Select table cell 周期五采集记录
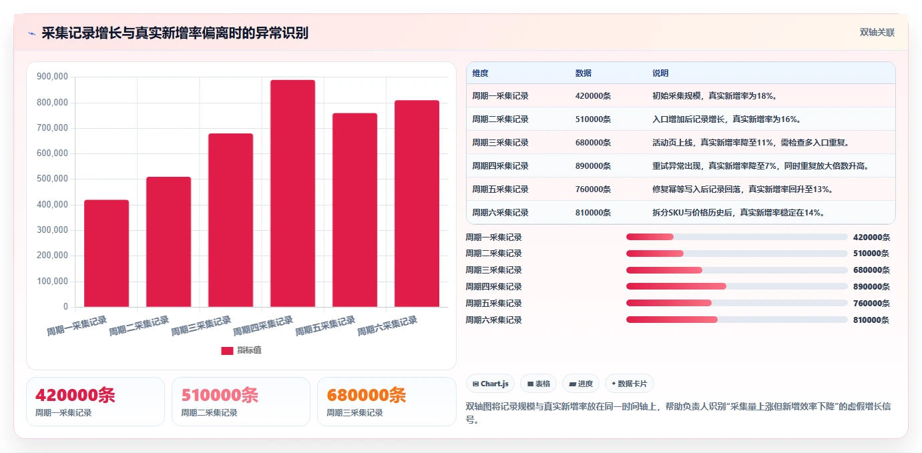Screen dimensions: 922x453 pyautogui.click(x=500, y=189)
